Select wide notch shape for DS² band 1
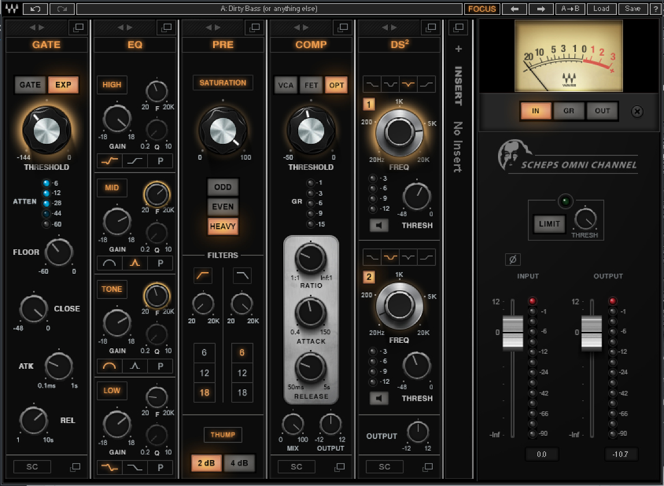Viewport: 664px width, 486px height. tap(390, 84)
